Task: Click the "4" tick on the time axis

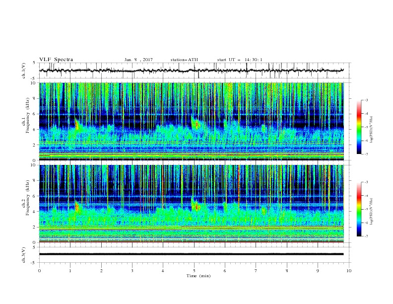Action: click(x=163, y=271)
